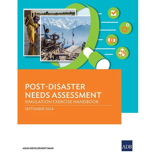156x156 pixels.
Task: Click the stacked cubes icon circle
Action: coord(122,53)
